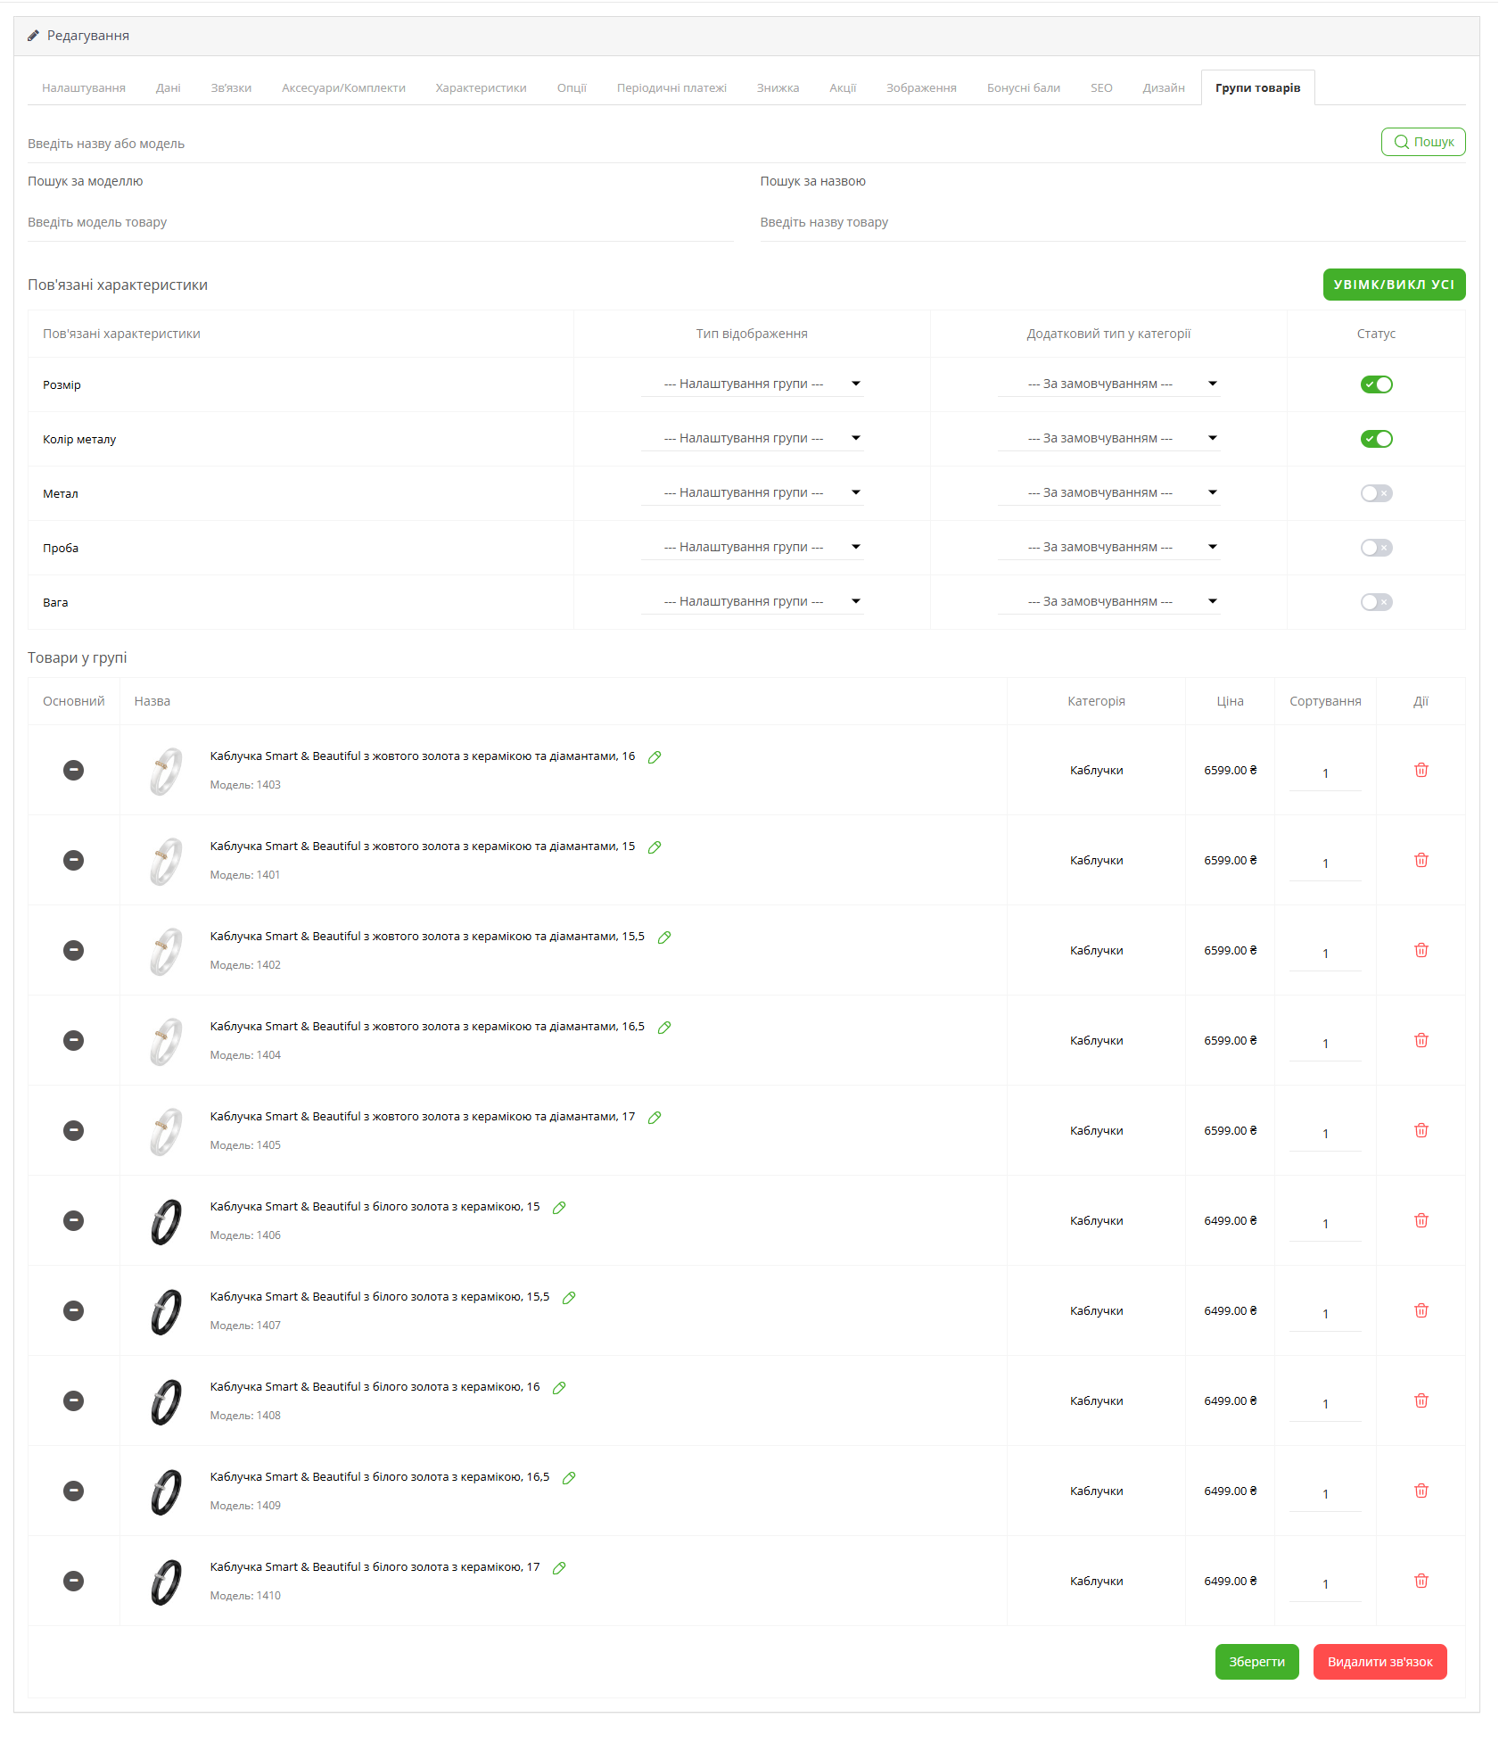Open display type dropdown for Розмір
This screenshot has width=1499, height=1743.
coord(752,384)
